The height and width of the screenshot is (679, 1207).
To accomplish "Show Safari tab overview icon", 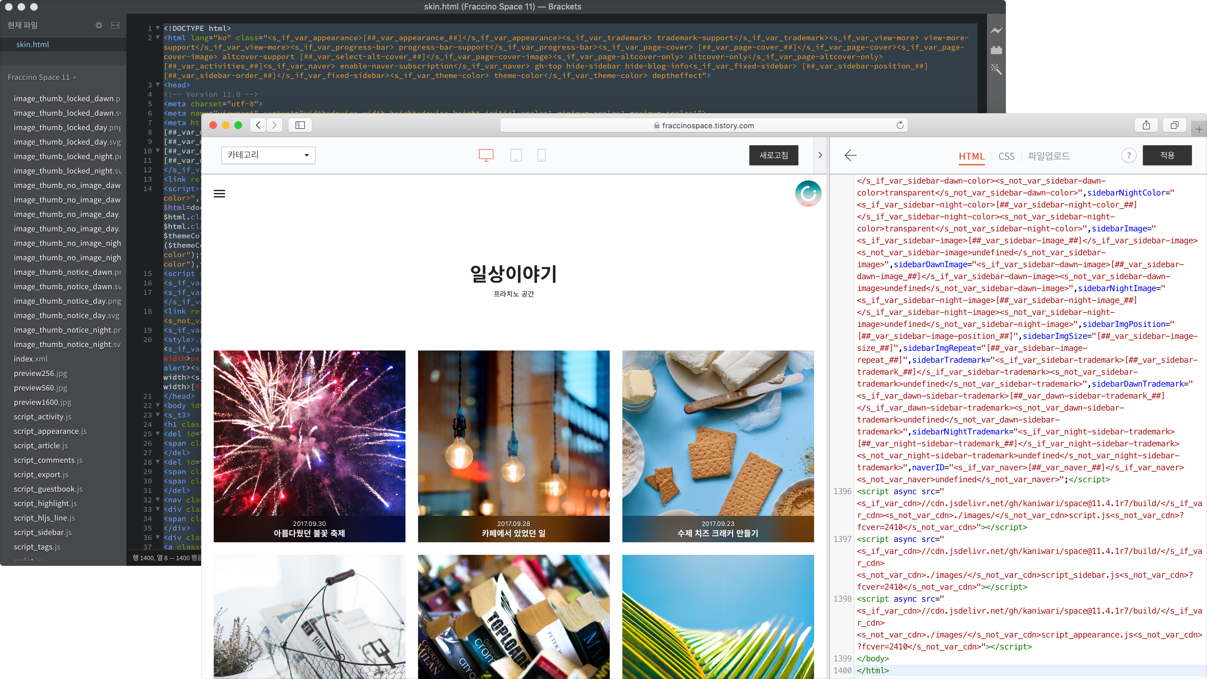I will tap(1174, 125).
